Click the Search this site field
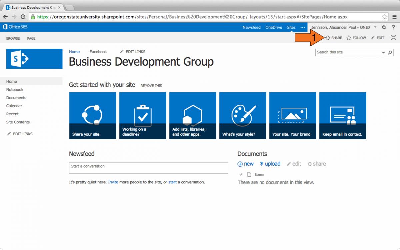400x250 pixels. click(348, 52)
